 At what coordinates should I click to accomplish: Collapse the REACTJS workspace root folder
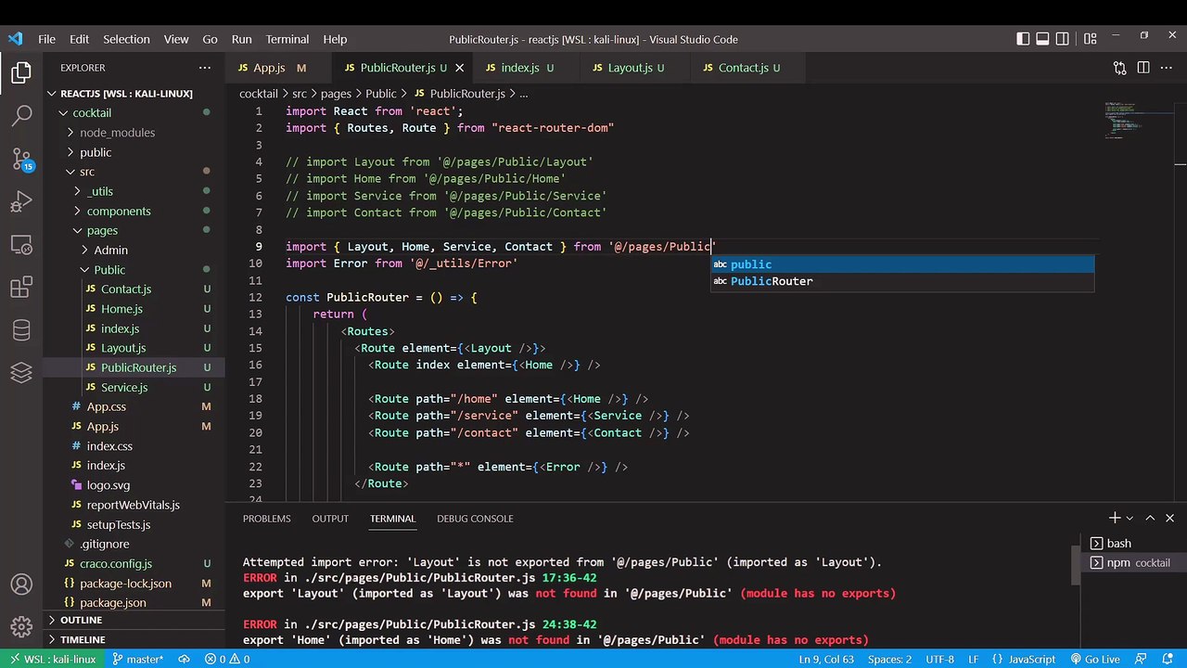126,94
